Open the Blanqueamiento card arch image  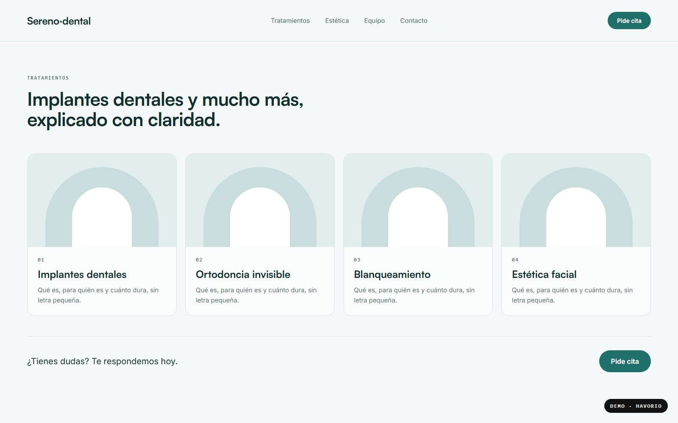coord(418,201)
